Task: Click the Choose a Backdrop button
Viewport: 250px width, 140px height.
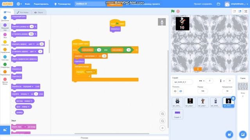Action: click(243, 135)
